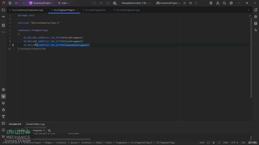The height and width of the screenshot is (145, 259).
Task: Open Notifications bell panel
Action: point(256,10)
